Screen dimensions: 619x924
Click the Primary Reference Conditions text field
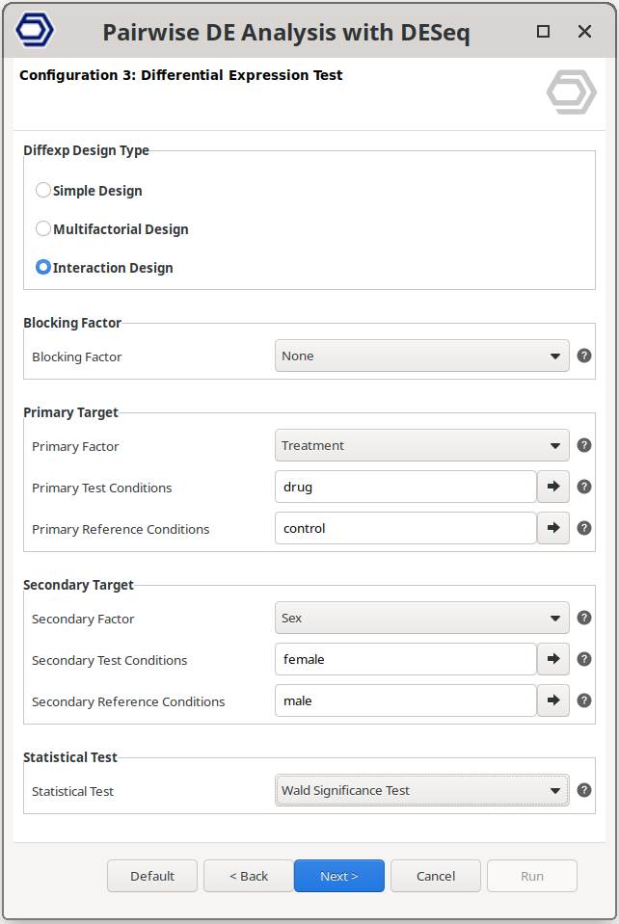tap(405, 528)
